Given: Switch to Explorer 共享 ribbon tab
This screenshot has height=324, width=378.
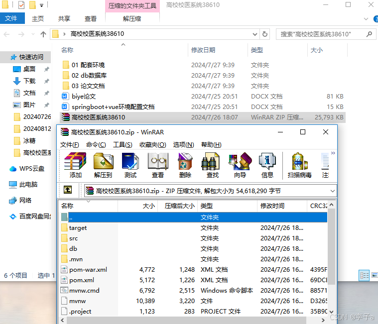Looking at the screenshot, I should click(64, 18).
